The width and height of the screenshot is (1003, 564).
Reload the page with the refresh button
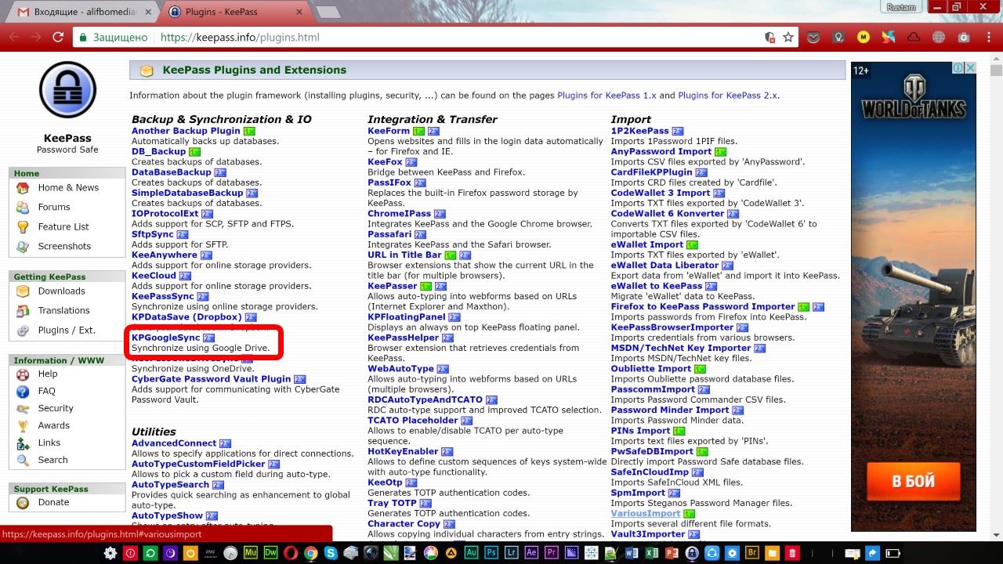[58, 37]
